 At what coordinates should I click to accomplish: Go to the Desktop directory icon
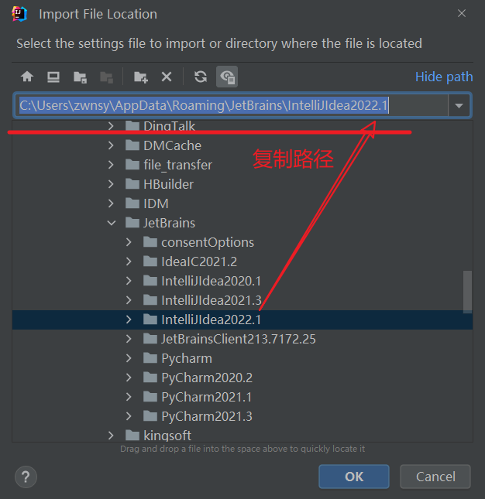click(53, 77)
